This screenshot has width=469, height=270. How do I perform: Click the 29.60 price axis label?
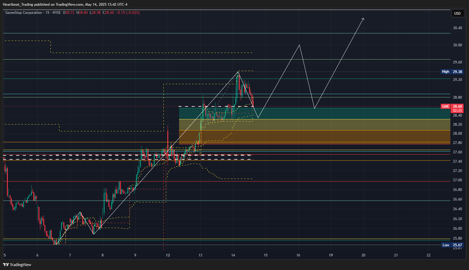(x=457, y=62)
